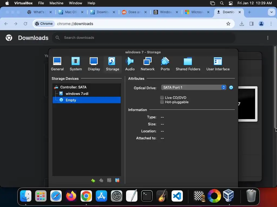Click the choose optical disk icon
Viewport: 277px width, 207px height.
(231, 88)
